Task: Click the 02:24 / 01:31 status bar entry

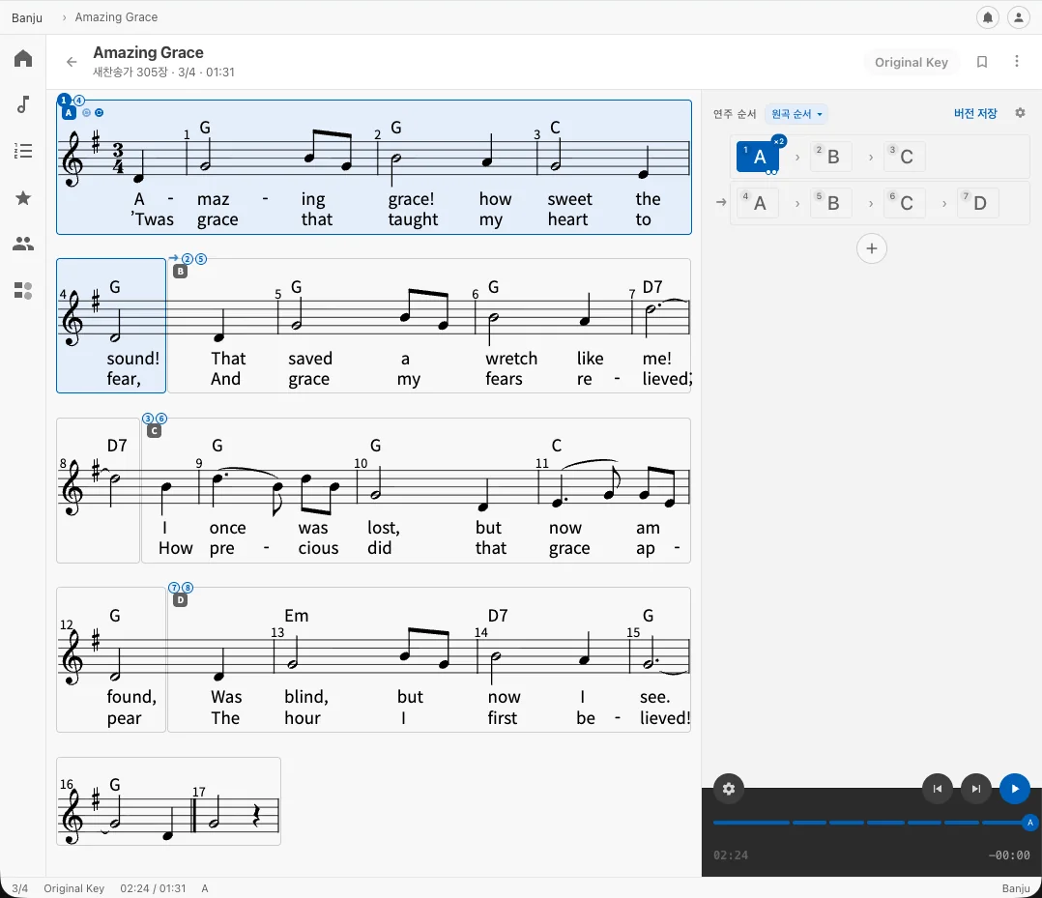Action: pos(153,888)
